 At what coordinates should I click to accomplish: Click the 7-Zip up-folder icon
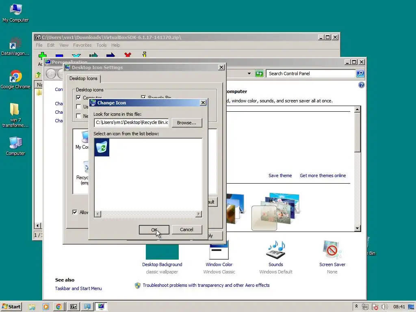pyautogui.click(x=38, y=75)
